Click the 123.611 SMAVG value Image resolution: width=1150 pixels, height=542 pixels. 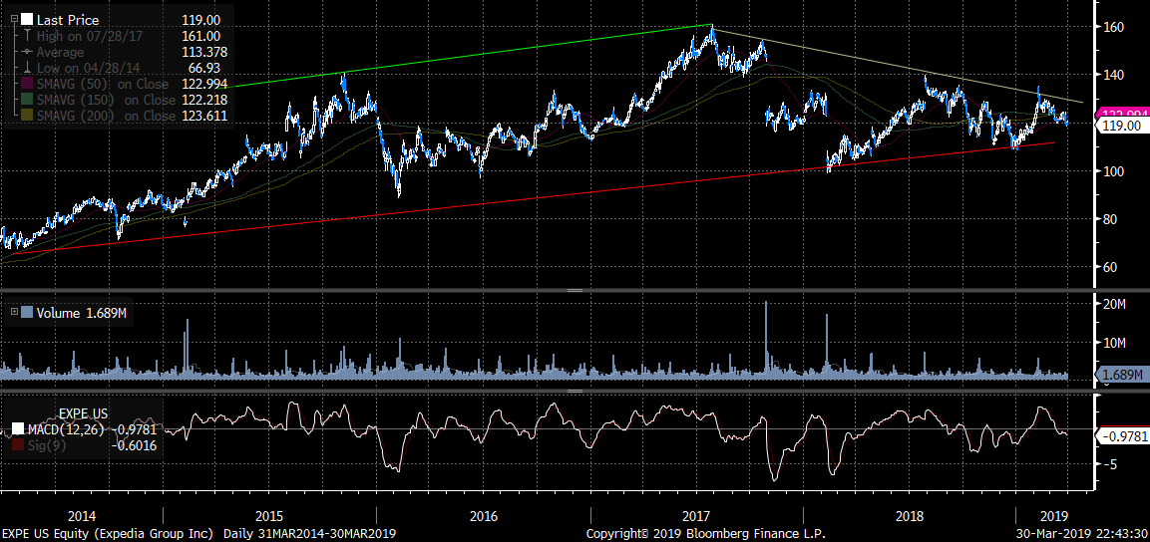(205, 116)
